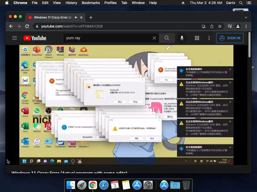Click the install-app icon in address bar
Screen dimensions: 257x192
tap(204, 26)
